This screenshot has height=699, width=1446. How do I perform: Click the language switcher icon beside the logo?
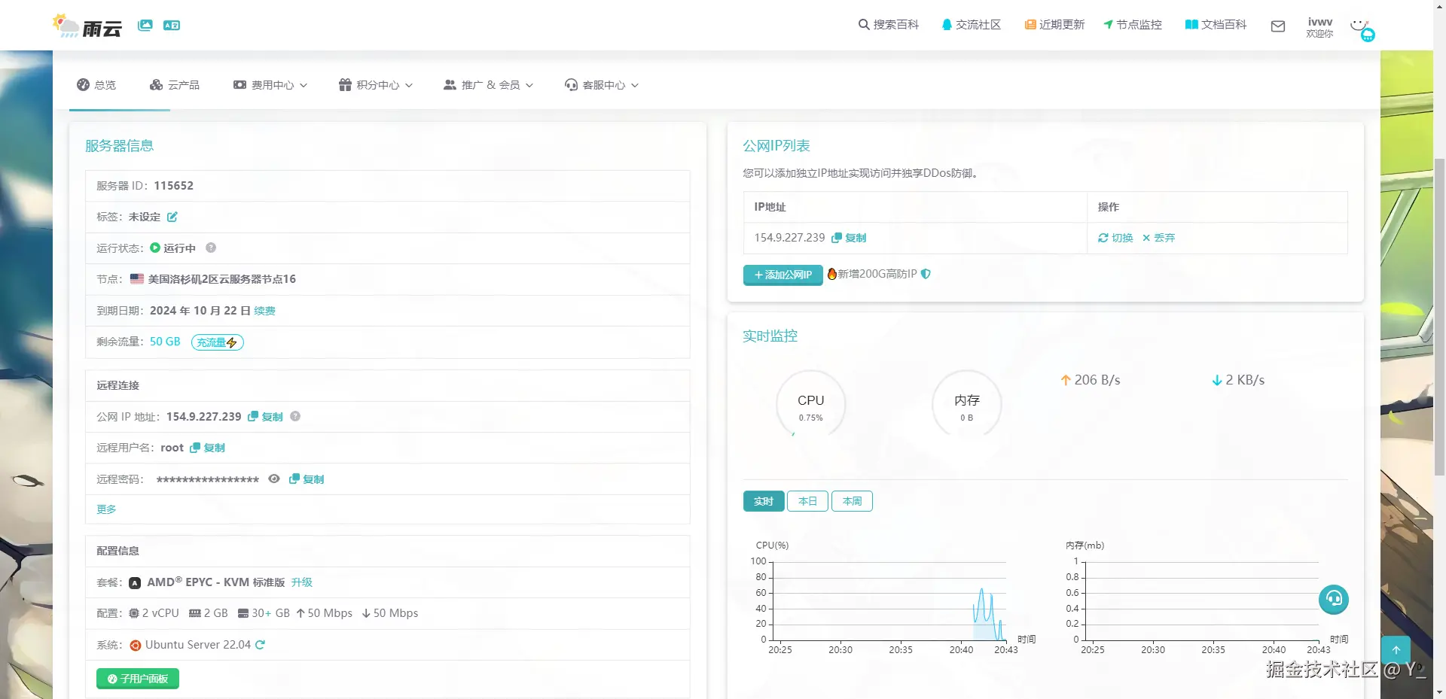pos(172,25)
